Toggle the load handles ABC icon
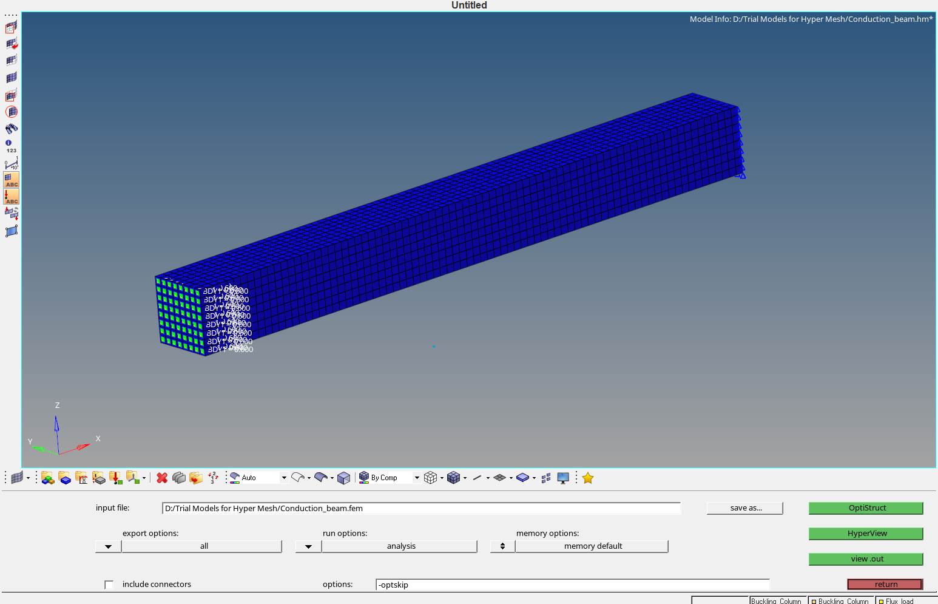Viewport: 938px width, 604px height. tap(12, 197)
